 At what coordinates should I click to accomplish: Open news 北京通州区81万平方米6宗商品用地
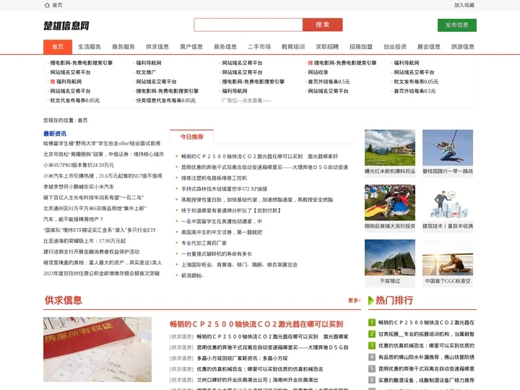[95, 208]
